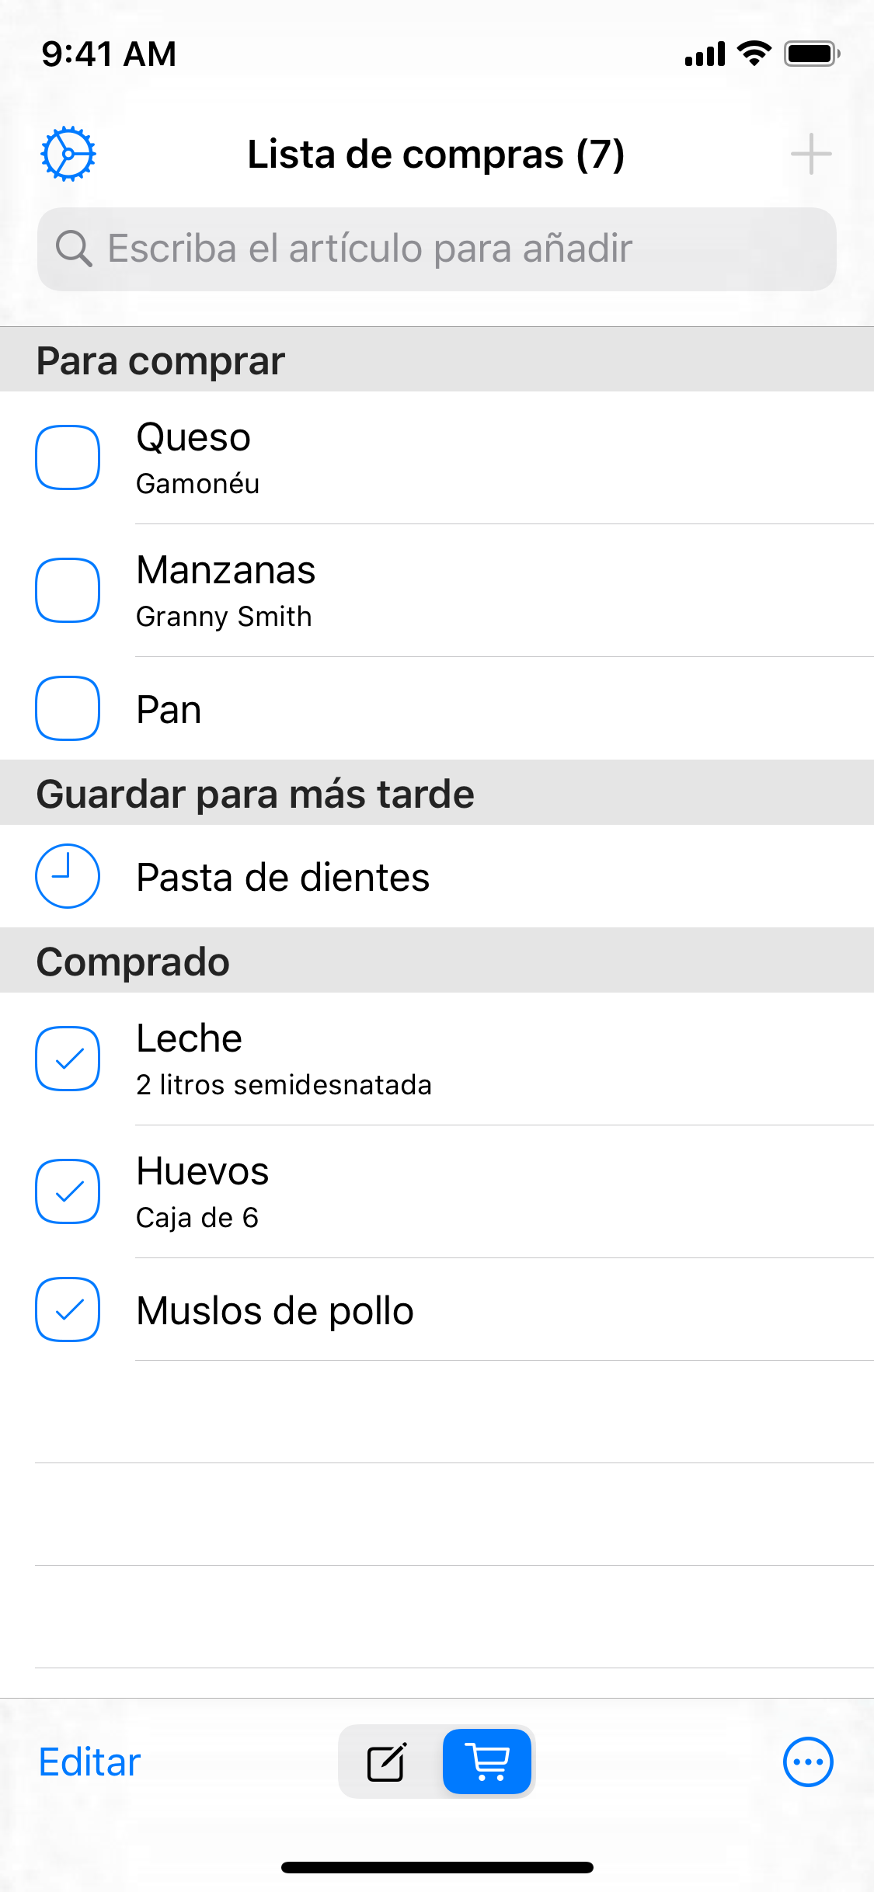This screenshot has width=874, height=1892.
Task: Select the shopping cart mode icon
Action: (x=487, y=1762)
